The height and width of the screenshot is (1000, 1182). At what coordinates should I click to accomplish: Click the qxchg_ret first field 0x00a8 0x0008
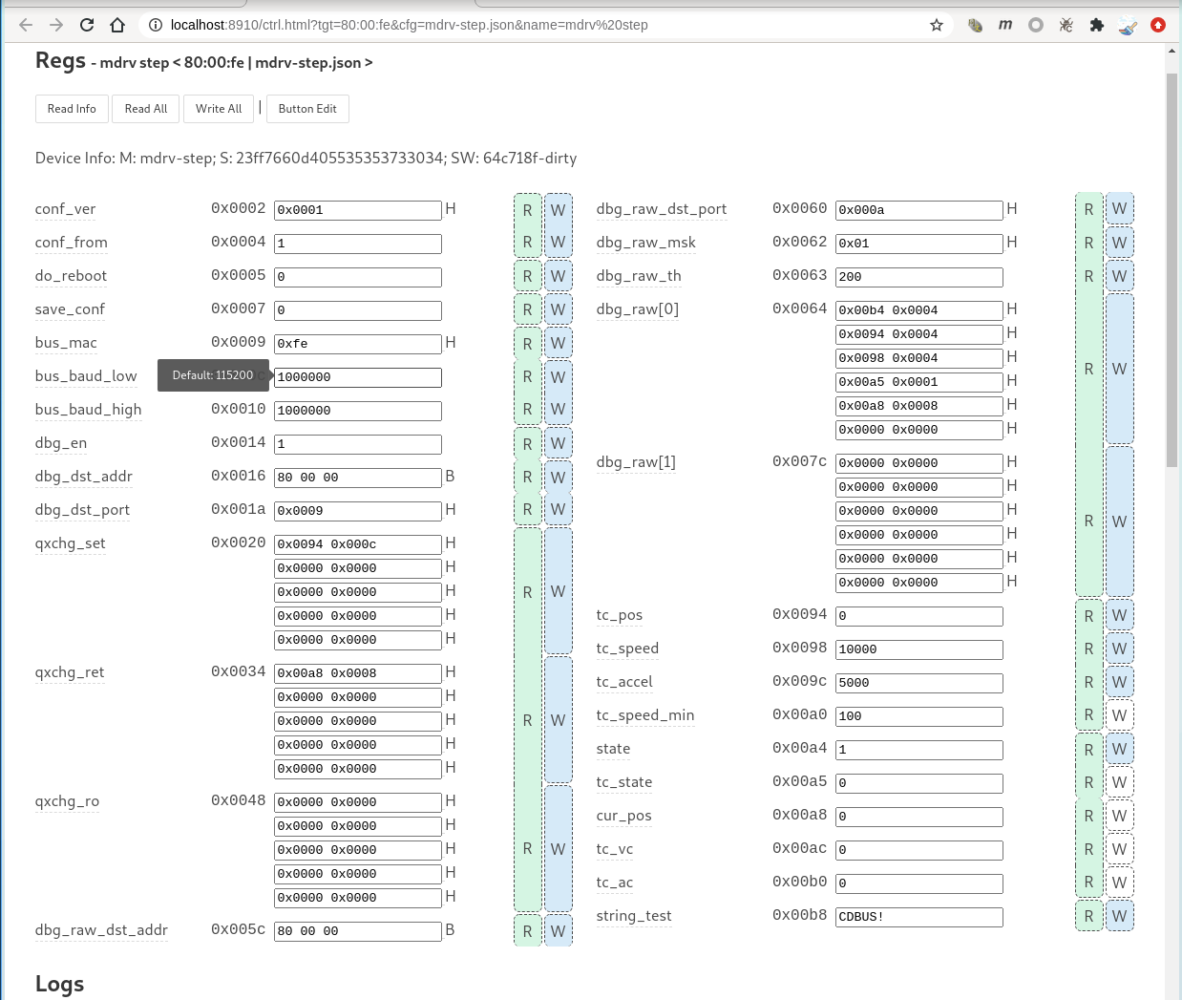click(x=358, y=673)
